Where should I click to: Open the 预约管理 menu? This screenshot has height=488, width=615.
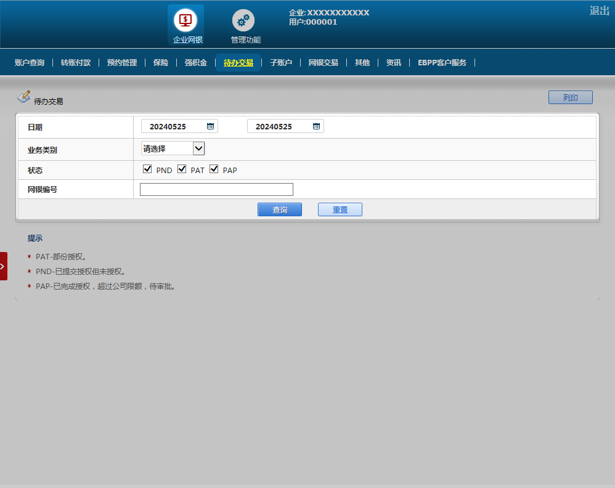pyautogui.click(x=122, y=63)
